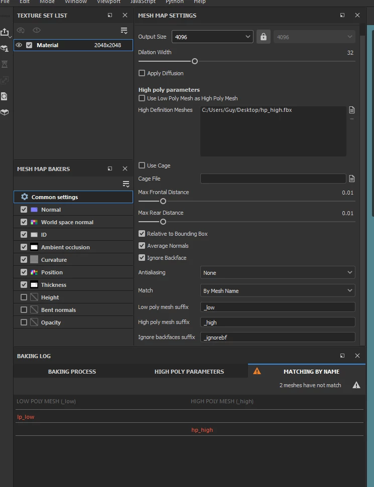Uncheck the Thickness baker checkbox
Screen dimensions: 374x487
point(24,284)
